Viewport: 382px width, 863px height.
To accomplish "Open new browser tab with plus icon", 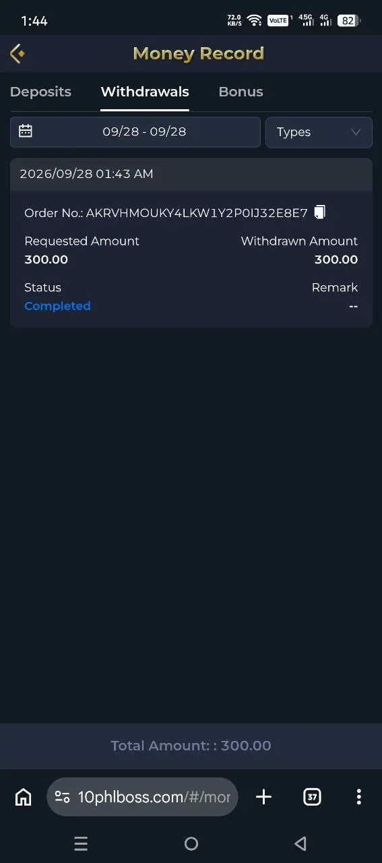I will coord(264,797).
